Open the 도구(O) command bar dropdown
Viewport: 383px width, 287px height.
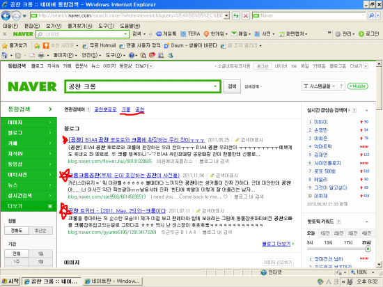click(116, 56)
